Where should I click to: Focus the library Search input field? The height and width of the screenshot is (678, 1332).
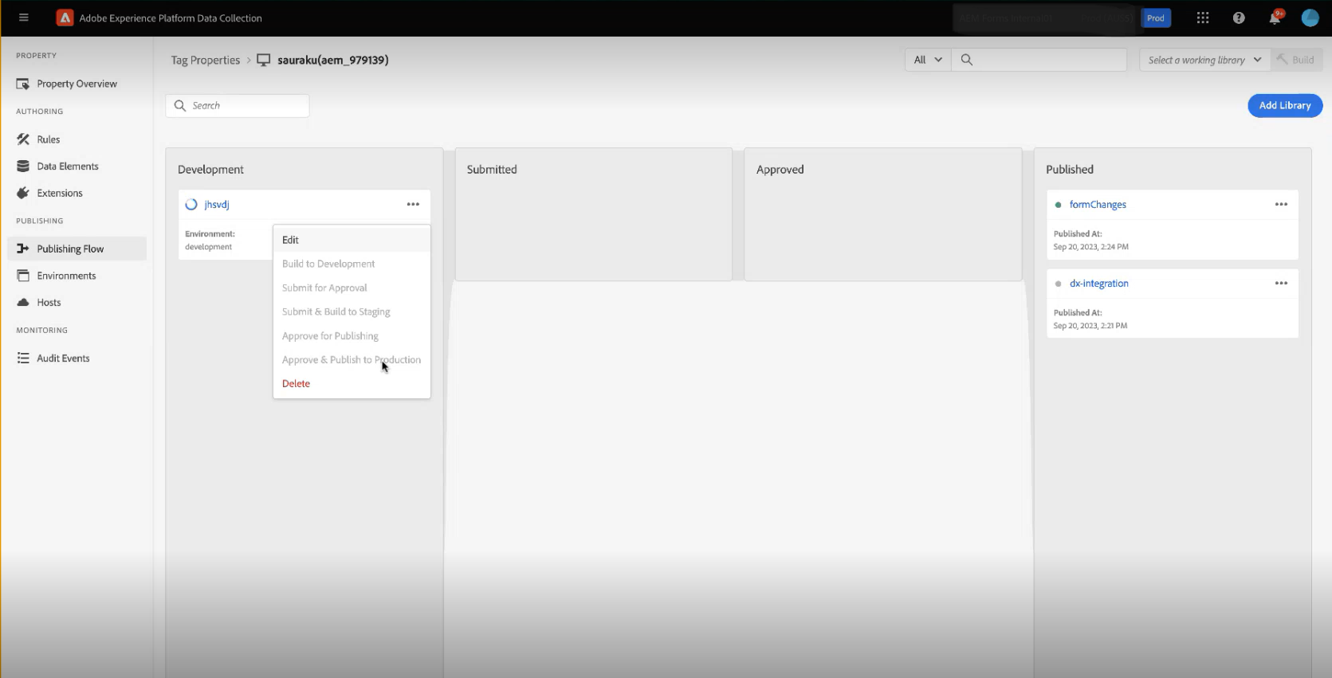coord(238,105)
